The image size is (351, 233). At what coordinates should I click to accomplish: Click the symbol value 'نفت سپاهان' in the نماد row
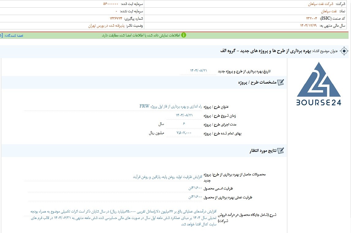(x=329, y=11)
